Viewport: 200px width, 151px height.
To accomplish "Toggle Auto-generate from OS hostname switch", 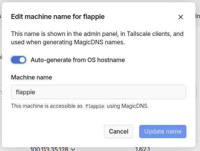I will point(19,60).
